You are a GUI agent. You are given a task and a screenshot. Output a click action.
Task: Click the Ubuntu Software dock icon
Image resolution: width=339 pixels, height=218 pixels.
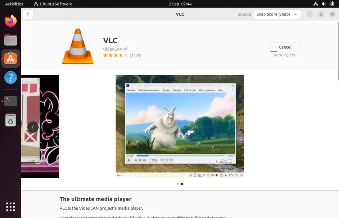pos(11,58)
